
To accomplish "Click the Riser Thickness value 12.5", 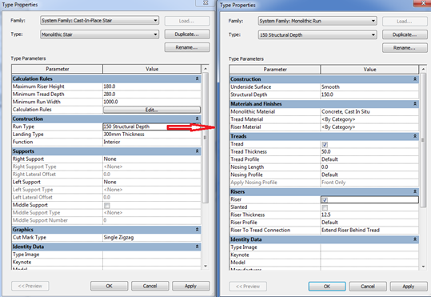I will (369, 215).
